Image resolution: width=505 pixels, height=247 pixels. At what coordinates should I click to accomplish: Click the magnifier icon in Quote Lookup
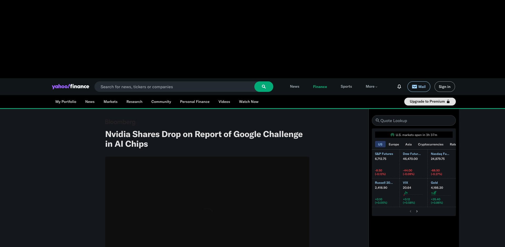click(x=378, y=120)
